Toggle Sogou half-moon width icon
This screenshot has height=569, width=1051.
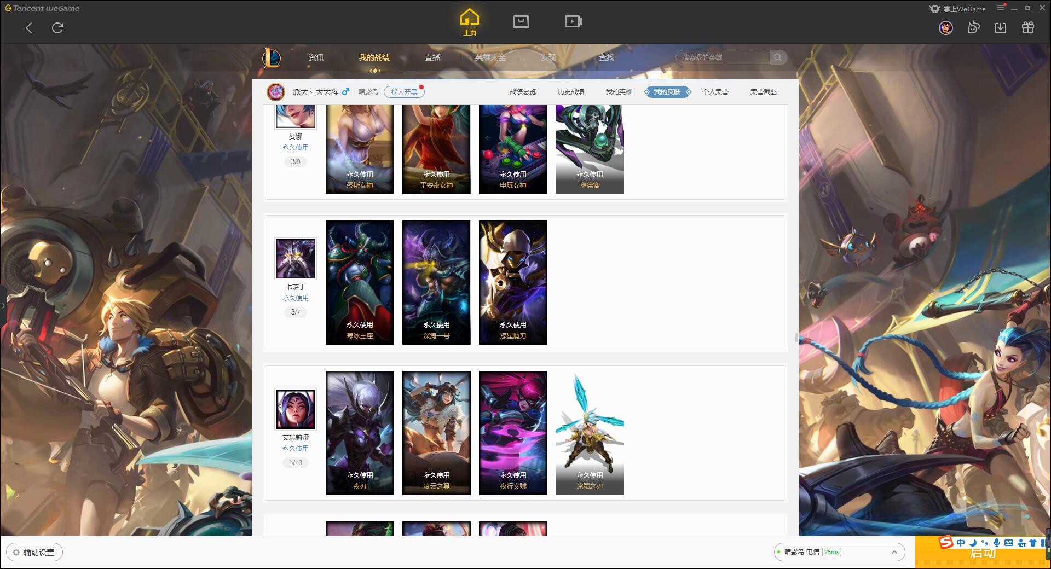click(x=973, y=543)
